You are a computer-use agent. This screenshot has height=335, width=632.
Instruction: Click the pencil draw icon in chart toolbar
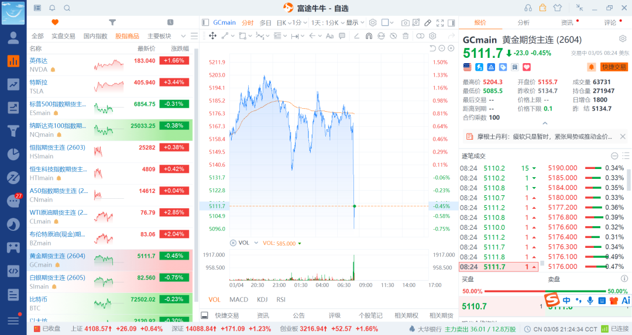tap(428, 23)
